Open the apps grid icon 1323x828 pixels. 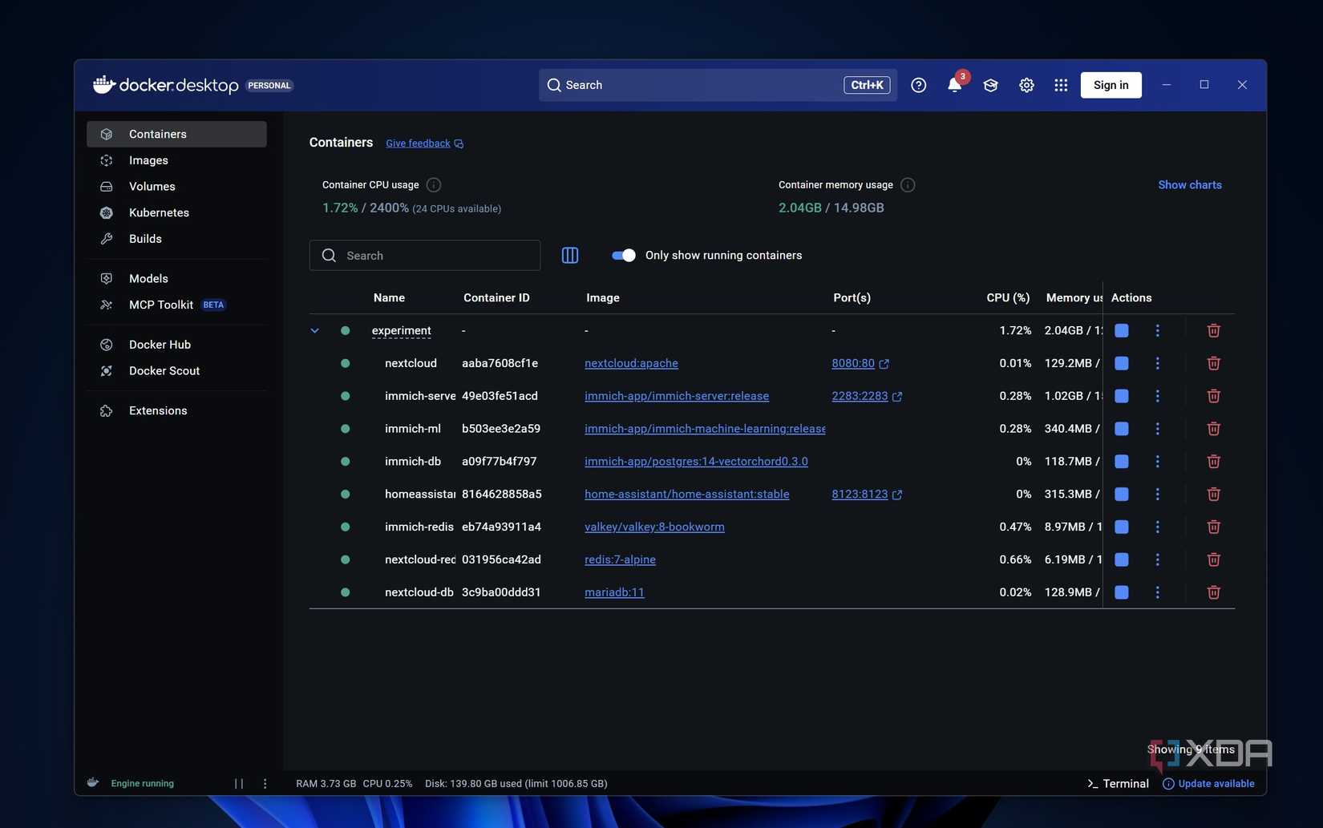[x=1061, y=85]
